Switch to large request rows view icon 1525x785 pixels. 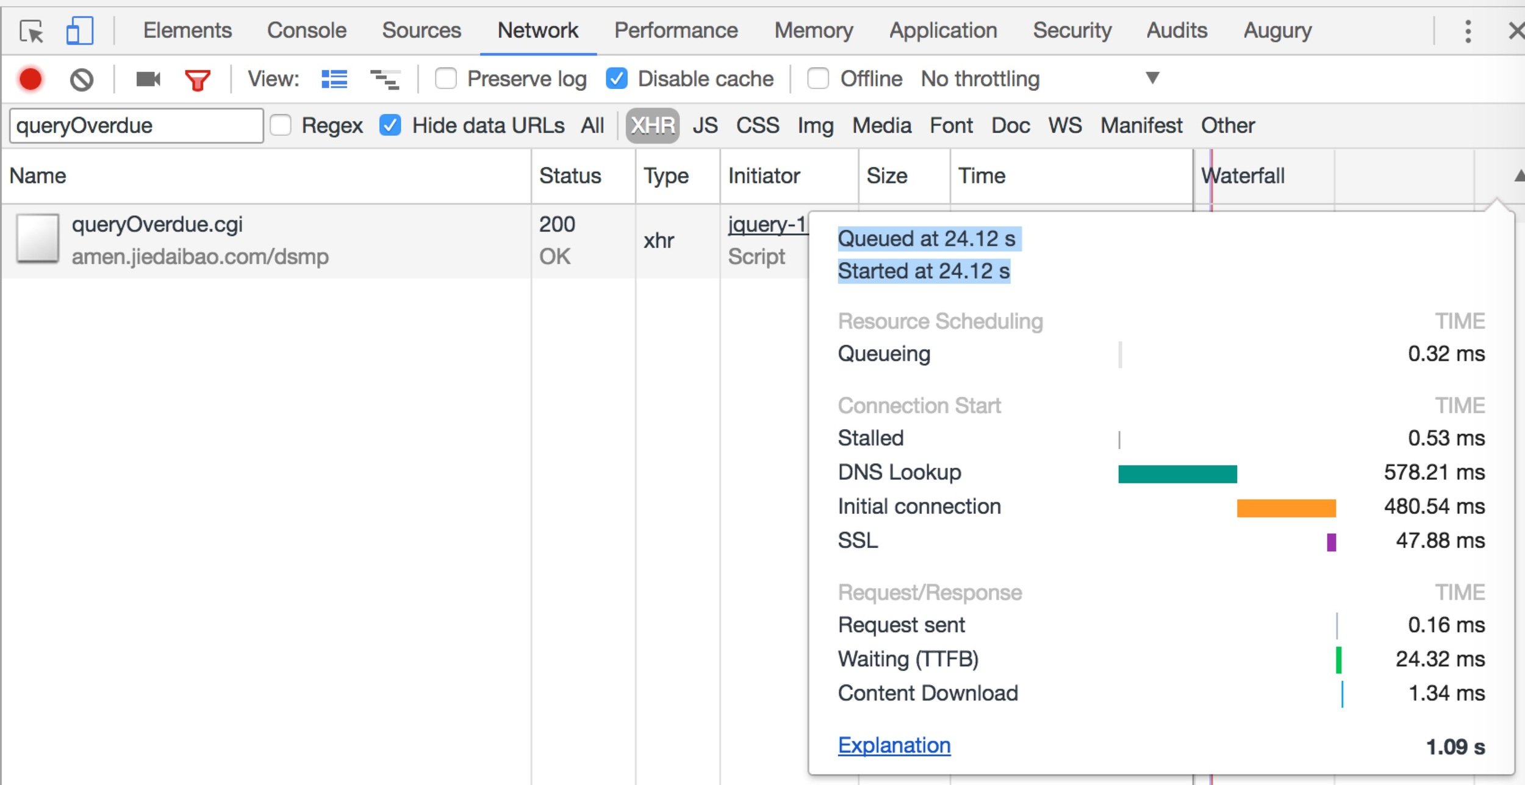tap(334, 79)
